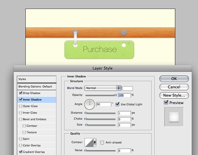Click the Cancel button
198x155 pixels.
click(x=174, y=87)
